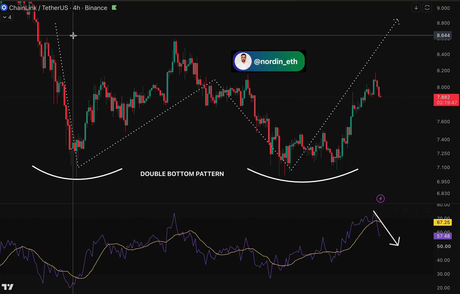The height and width of the screenshot is (294, 460).
Task: Click the 6.830 price axis label
Action: pyautogui.click(x=443, y=194)
